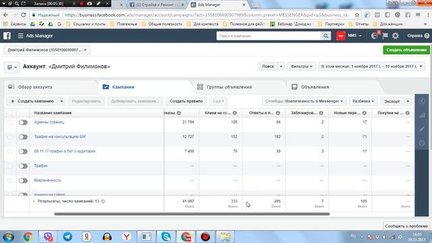Collapse the right sidebar arrow icon
This screenshot has width=432, height=243.
coord(422,101)
